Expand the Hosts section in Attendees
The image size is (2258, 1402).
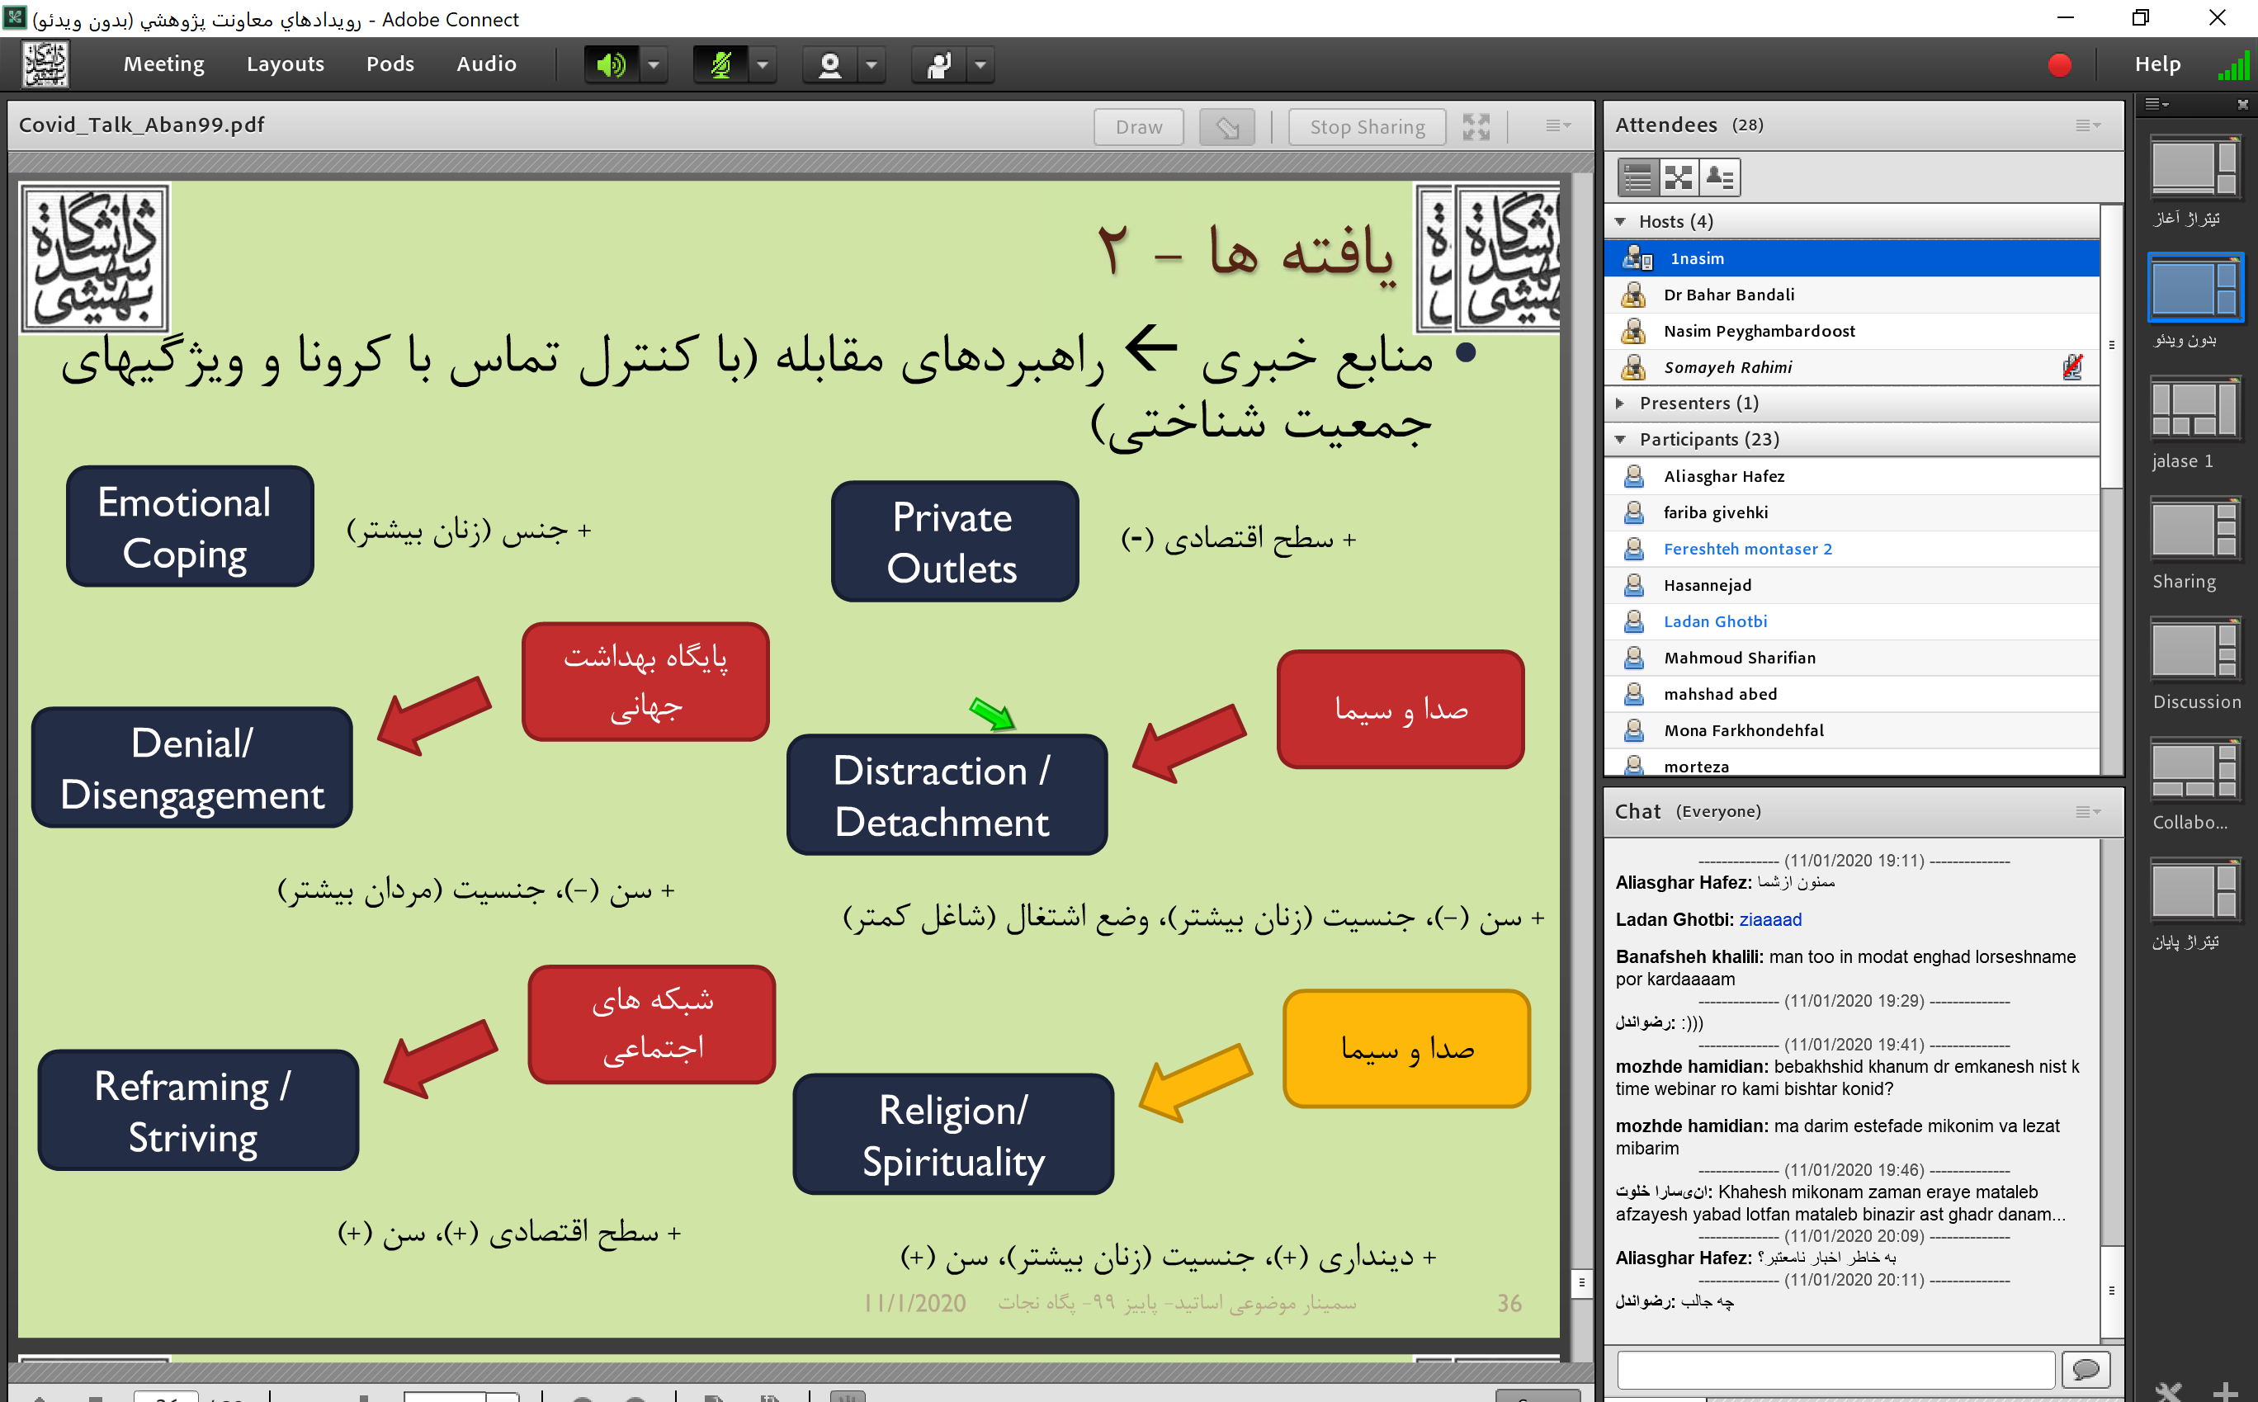coord(1623,220)
